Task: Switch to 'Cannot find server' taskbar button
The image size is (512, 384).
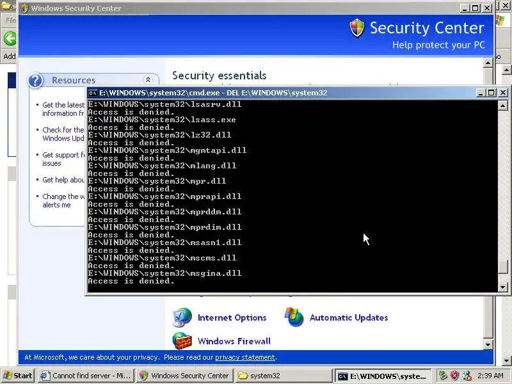Action: point(86,376)
